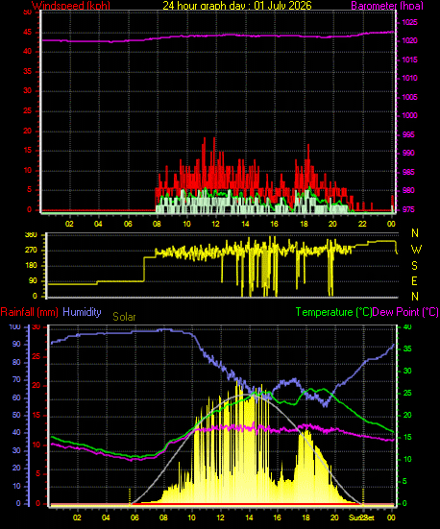Click the "1005" barometer scale value

[409, 97]
